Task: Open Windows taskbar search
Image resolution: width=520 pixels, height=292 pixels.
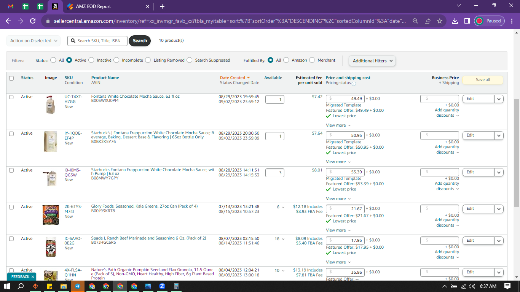Action: pos(21,286)
